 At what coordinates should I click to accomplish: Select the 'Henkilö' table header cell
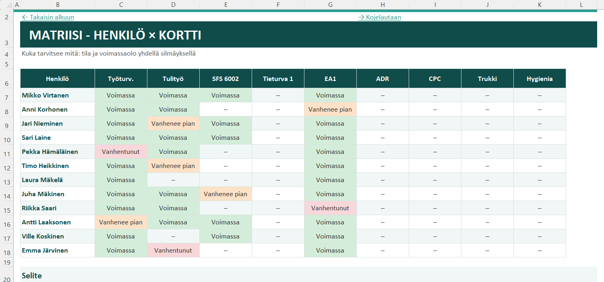click(58, 79)
